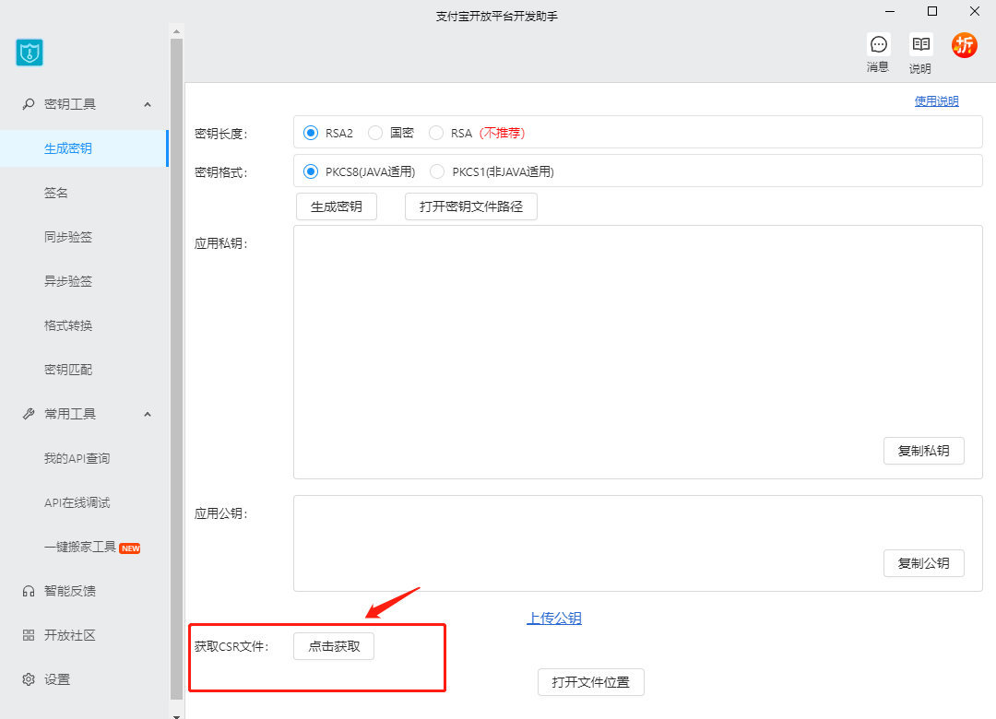Click the 复制公钥 button

tap(923, 563)
